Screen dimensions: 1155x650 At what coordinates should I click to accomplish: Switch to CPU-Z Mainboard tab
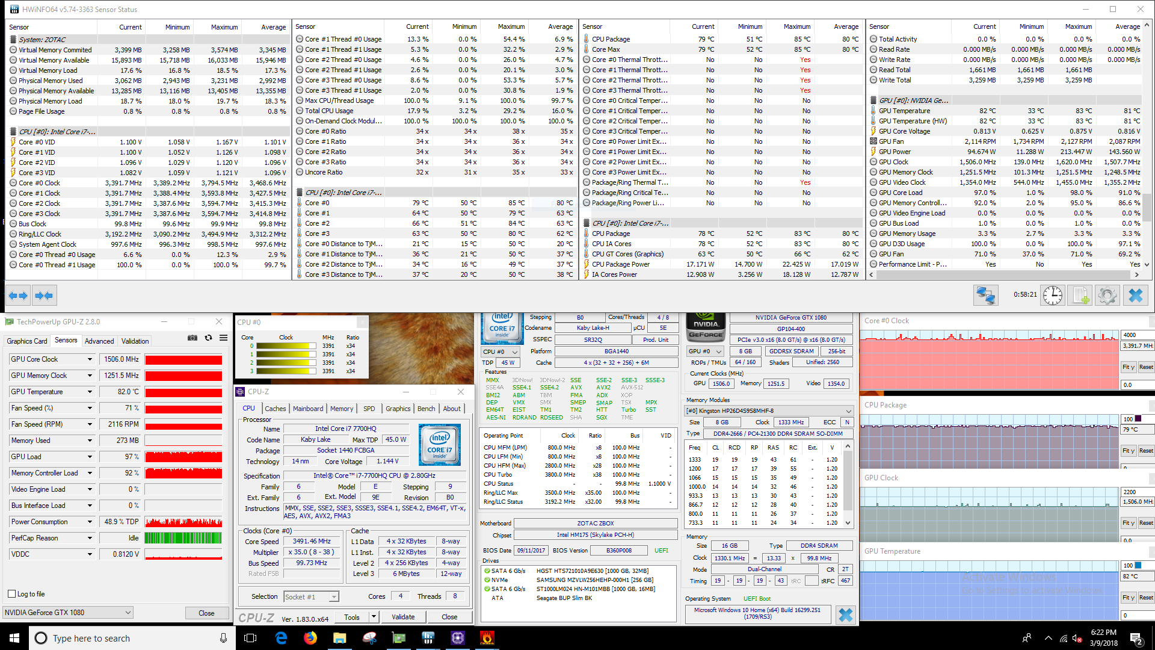[307, 409]
